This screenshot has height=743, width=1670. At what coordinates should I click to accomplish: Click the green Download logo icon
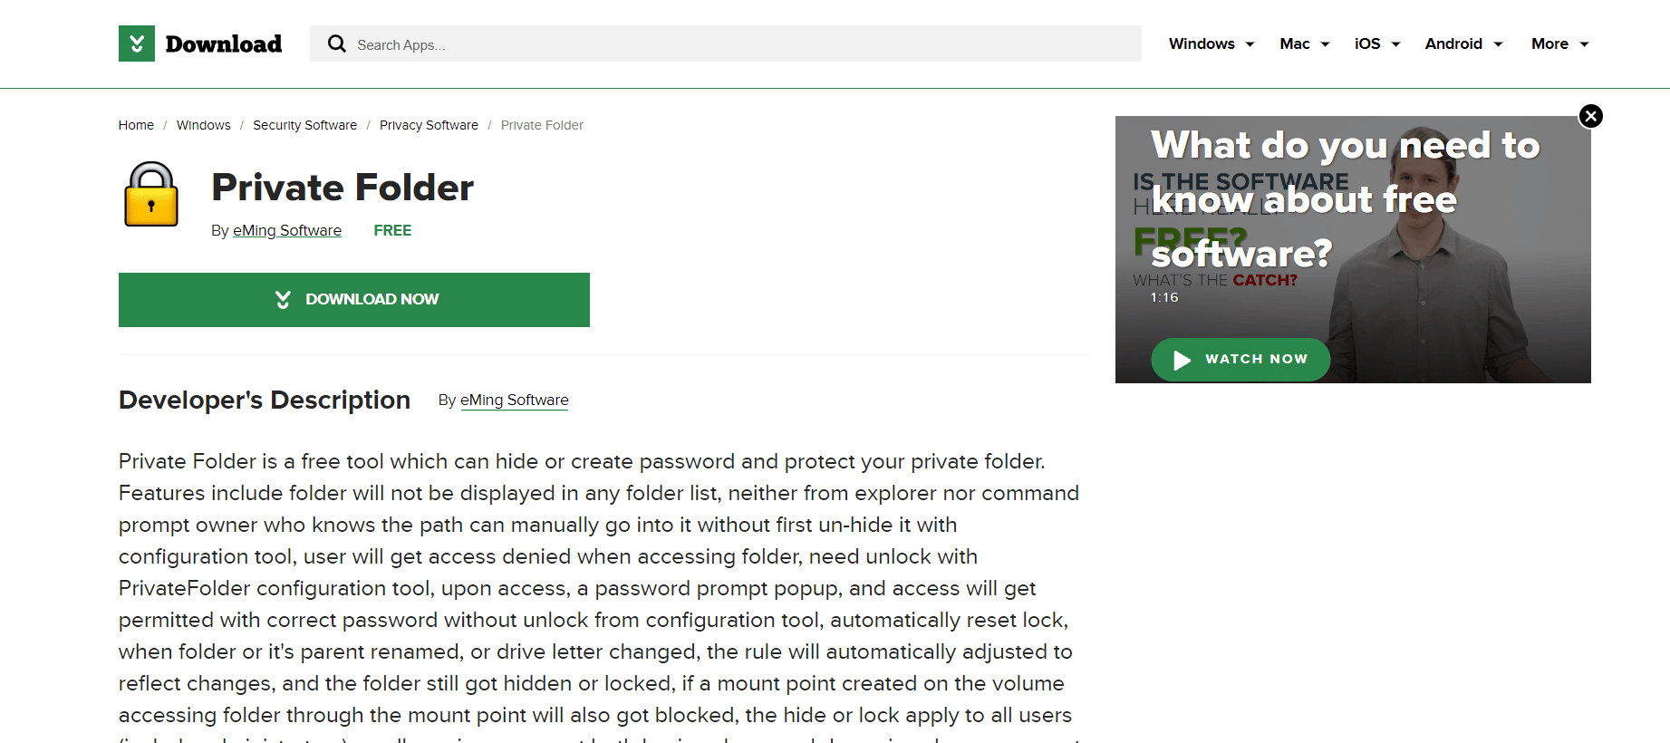click(137, 43)
